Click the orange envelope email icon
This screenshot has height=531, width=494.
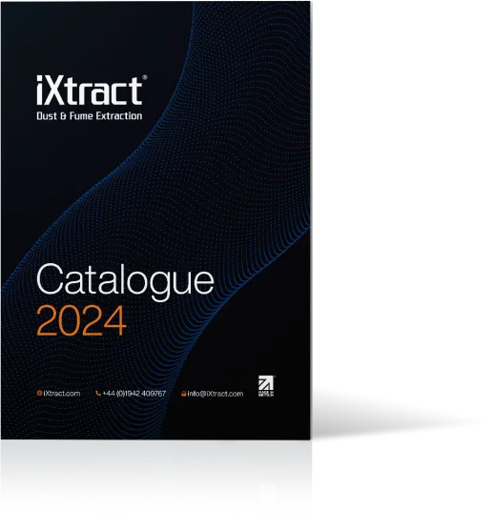point(184,394)
